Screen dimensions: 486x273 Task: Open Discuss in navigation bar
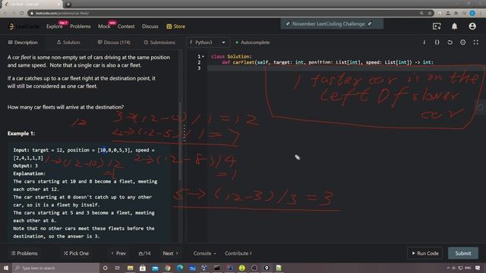coord(150,27)
